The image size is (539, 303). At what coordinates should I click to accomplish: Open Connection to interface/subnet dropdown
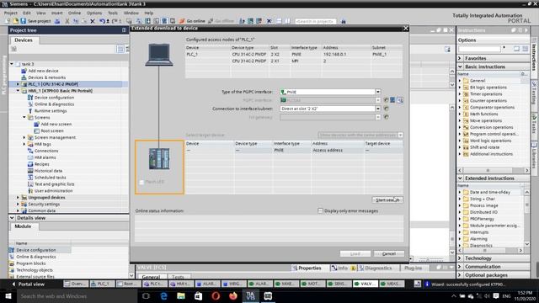tap(378, 109)
